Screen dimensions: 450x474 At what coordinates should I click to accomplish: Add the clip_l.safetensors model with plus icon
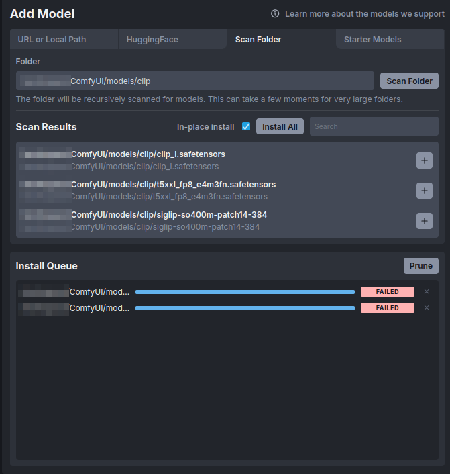[x=425, y=160]
